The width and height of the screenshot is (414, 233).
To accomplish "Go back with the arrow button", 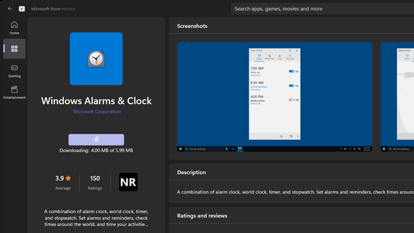I will click(10, 8).
